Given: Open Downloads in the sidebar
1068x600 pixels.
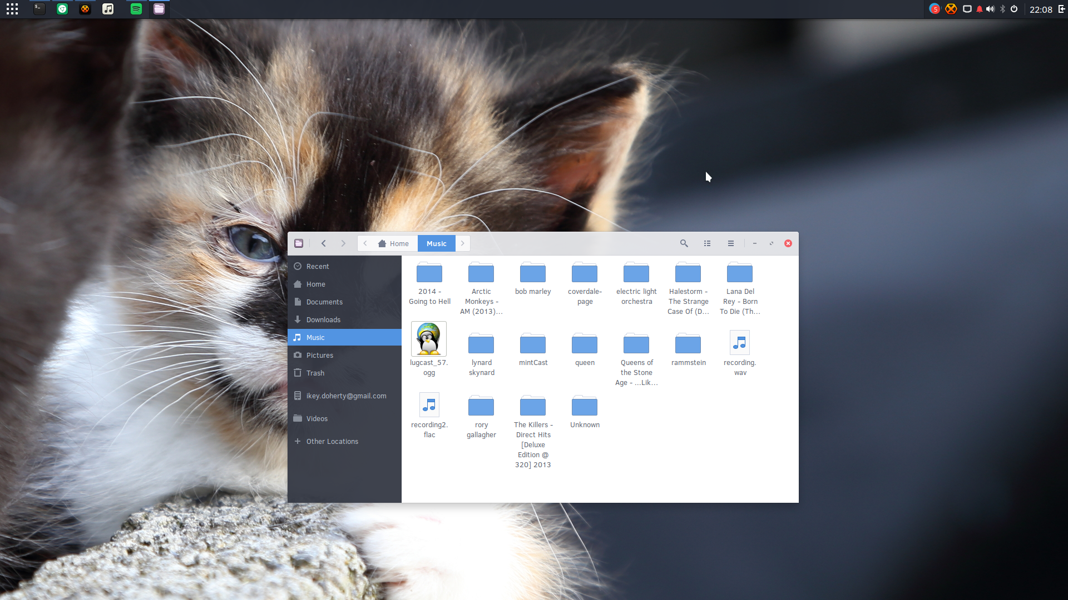Looking at the screenshot, I should tap(344, 319).
